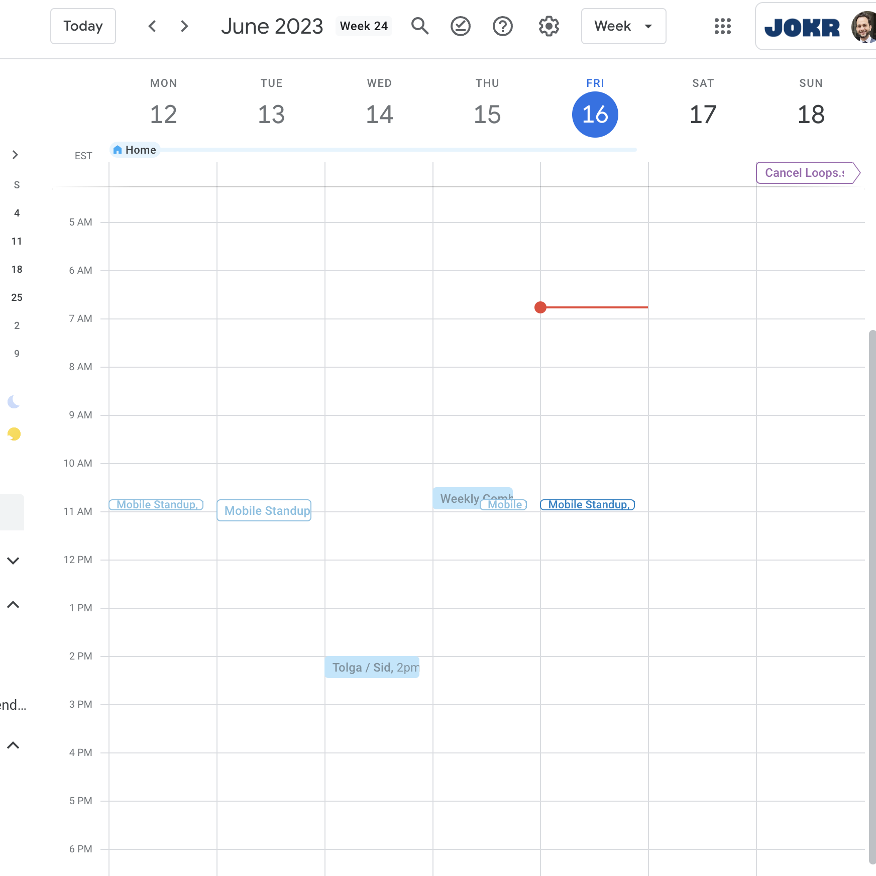This screenshot has width=876, height=876.
Task: Open the Home working location chip
Action: click(x=135, y=150)
